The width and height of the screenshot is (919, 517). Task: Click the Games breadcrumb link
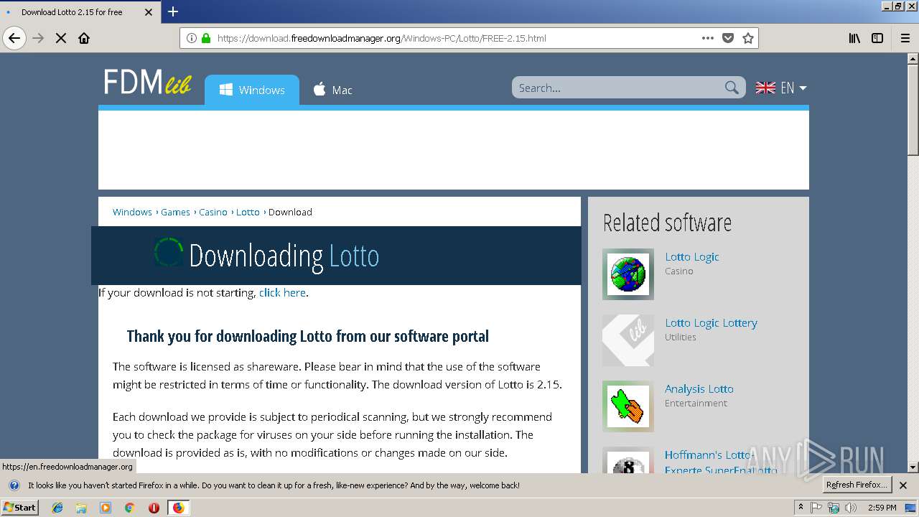pyautogui.click(x=175, y=212)
